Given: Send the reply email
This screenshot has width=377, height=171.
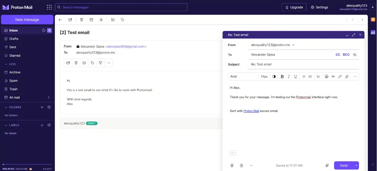Looking at the screenshot, I should pos(344,165).
